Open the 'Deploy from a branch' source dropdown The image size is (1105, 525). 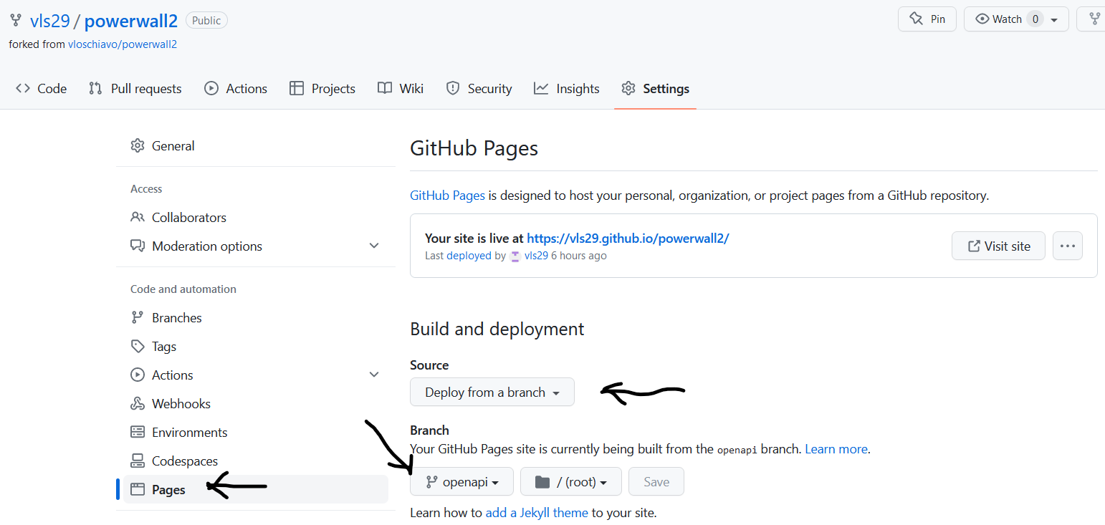pyautogui.click(x=492, y=392)
